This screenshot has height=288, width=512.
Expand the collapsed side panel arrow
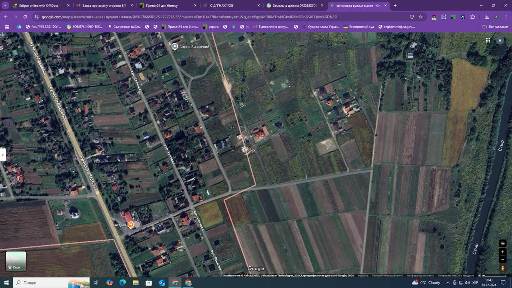click(x=3, y=154)
